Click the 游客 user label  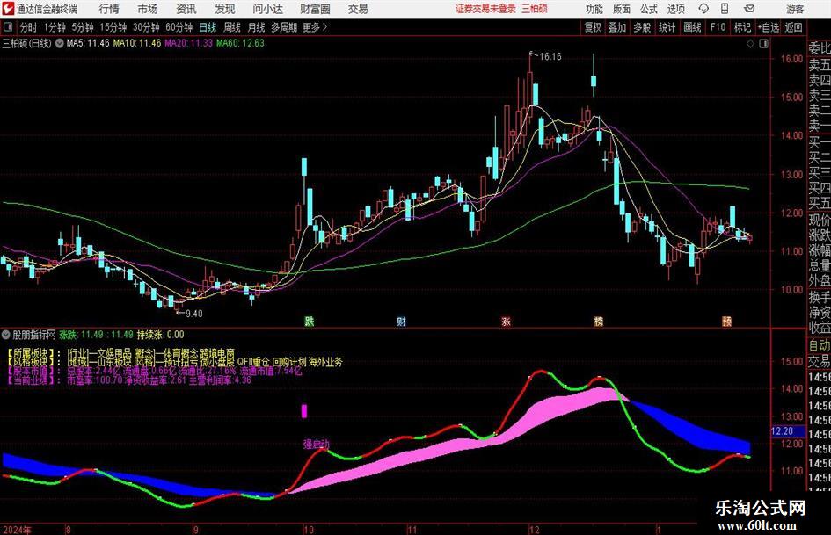795,9
